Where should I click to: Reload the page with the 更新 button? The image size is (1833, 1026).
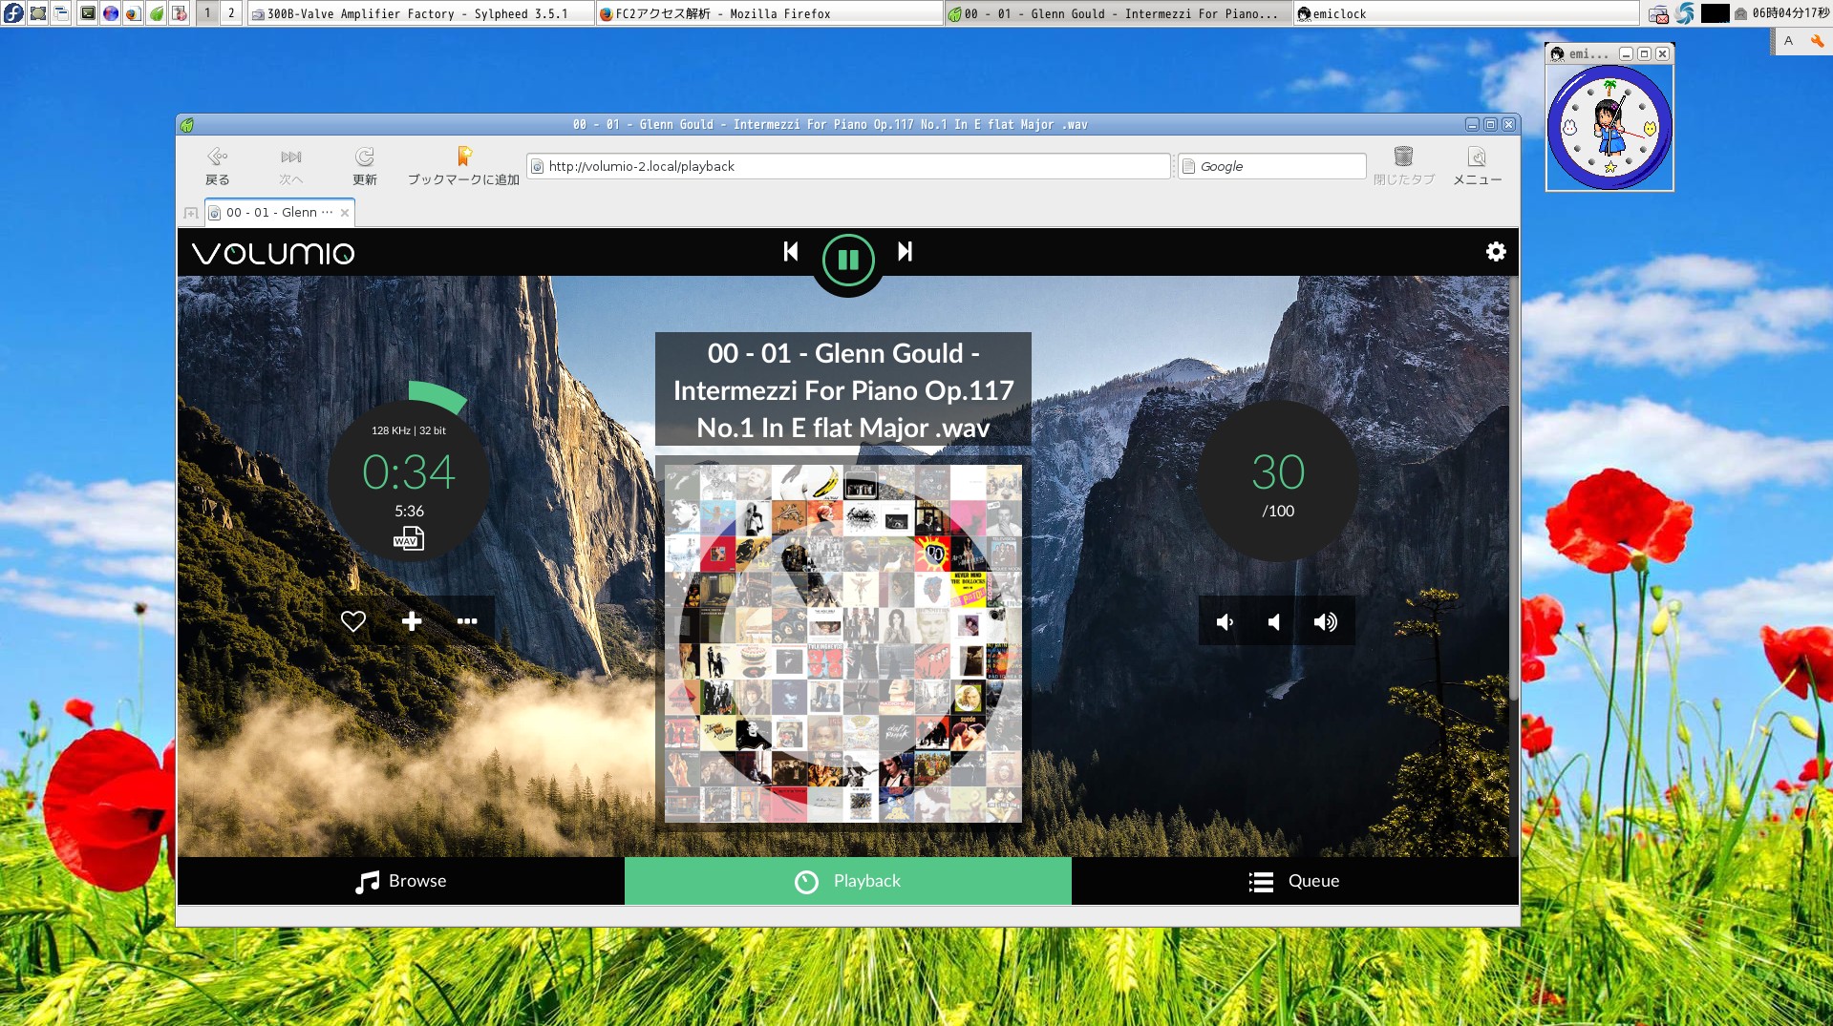364,165
